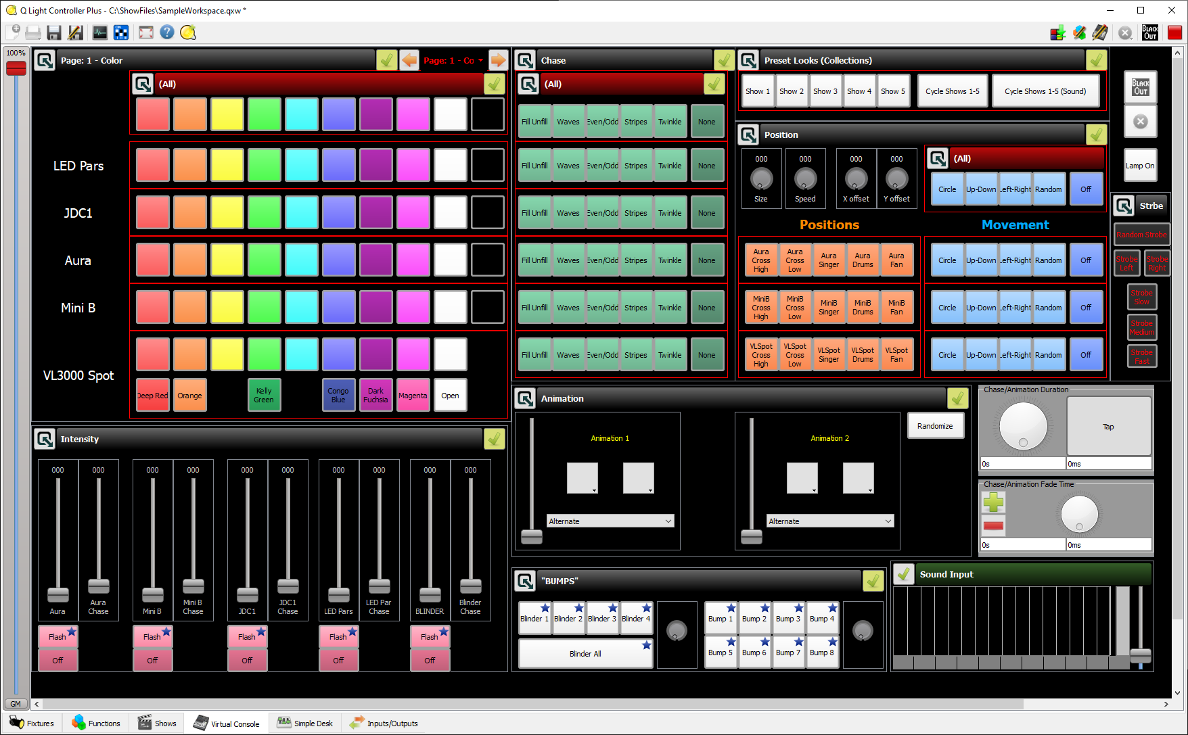Toggle the Sound Input enable check
This screenshot has height=735, width=1188.
point(904,574)
